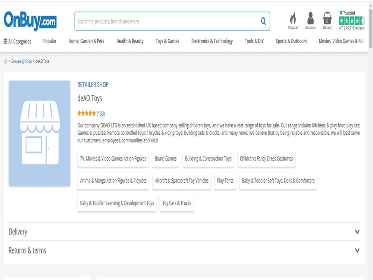Open the Account icon

point(310,21)
